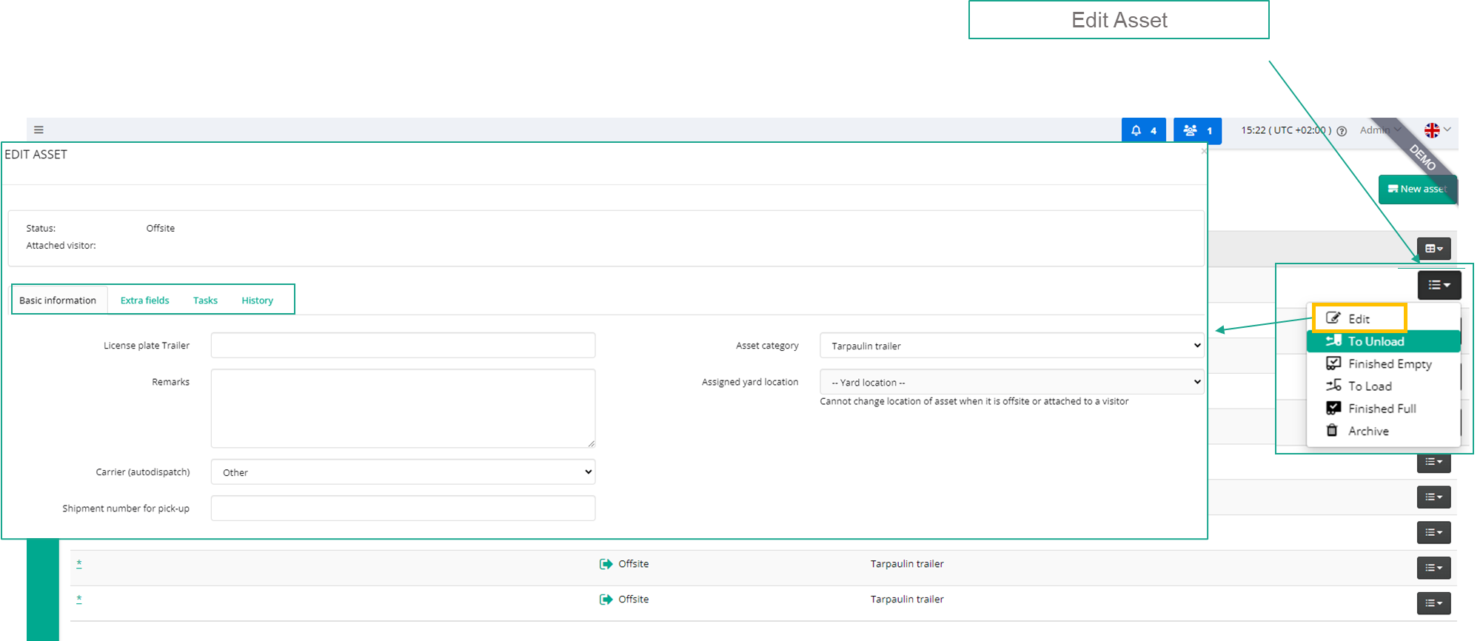Open the hamburger menu icon
The image size is (1483, 641).
pos(39,130)
